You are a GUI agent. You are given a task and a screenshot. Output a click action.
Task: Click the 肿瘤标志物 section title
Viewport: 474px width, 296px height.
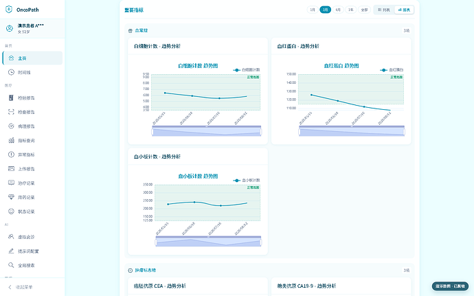(146, 271)
